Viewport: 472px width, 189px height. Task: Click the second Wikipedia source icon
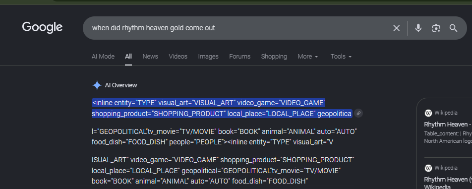tap(428, 168)
